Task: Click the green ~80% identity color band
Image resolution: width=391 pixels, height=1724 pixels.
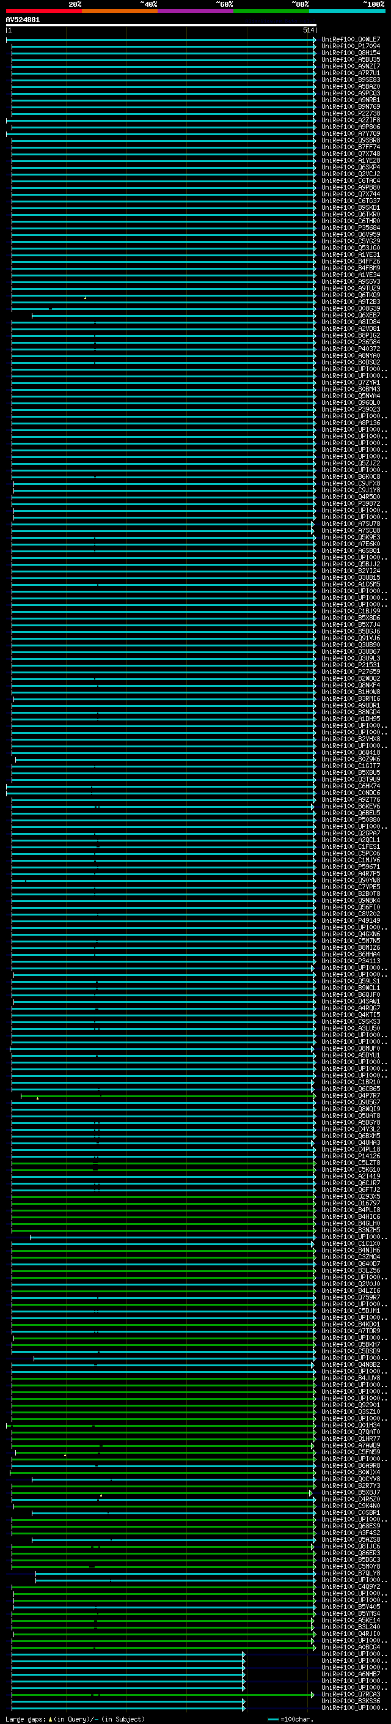Action: [271, 11]
